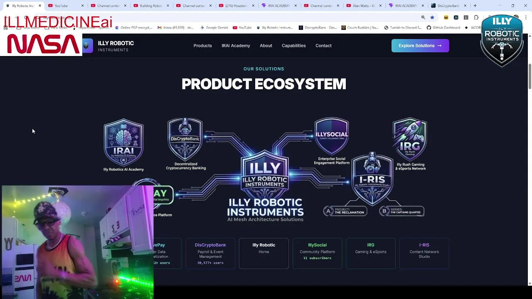Click the "Enterprise Social Engagement Platform" caption
This screenshot has width=532, height=299.
coord(332,161)
